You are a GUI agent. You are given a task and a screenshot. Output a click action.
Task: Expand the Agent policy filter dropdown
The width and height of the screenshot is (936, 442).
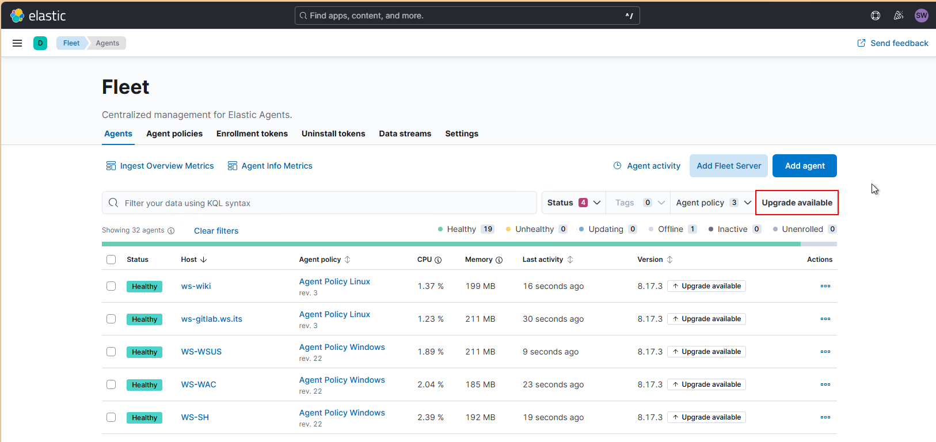[x=713, y=203]
